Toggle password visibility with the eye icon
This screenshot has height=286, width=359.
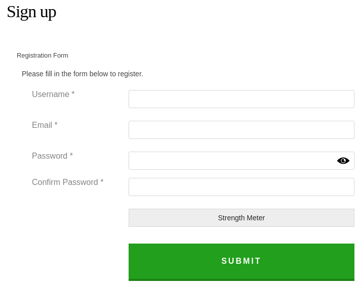click(x=343, y=161)
